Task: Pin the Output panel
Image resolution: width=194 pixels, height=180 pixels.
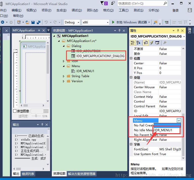Action: click(42, 125)
